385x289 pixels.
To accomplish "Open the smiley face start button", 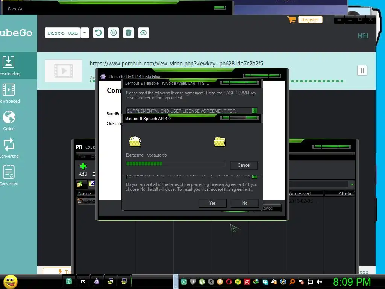I will pos(10,281).
